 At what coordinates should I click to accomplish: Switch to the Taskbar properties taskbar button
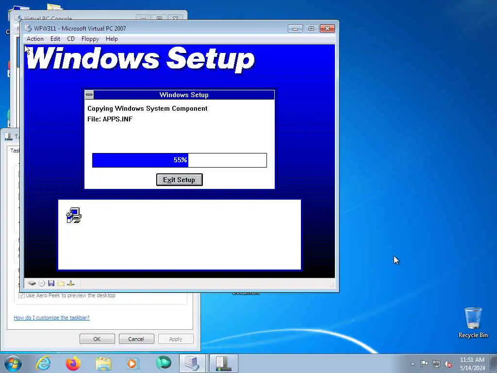pos(223,363)
